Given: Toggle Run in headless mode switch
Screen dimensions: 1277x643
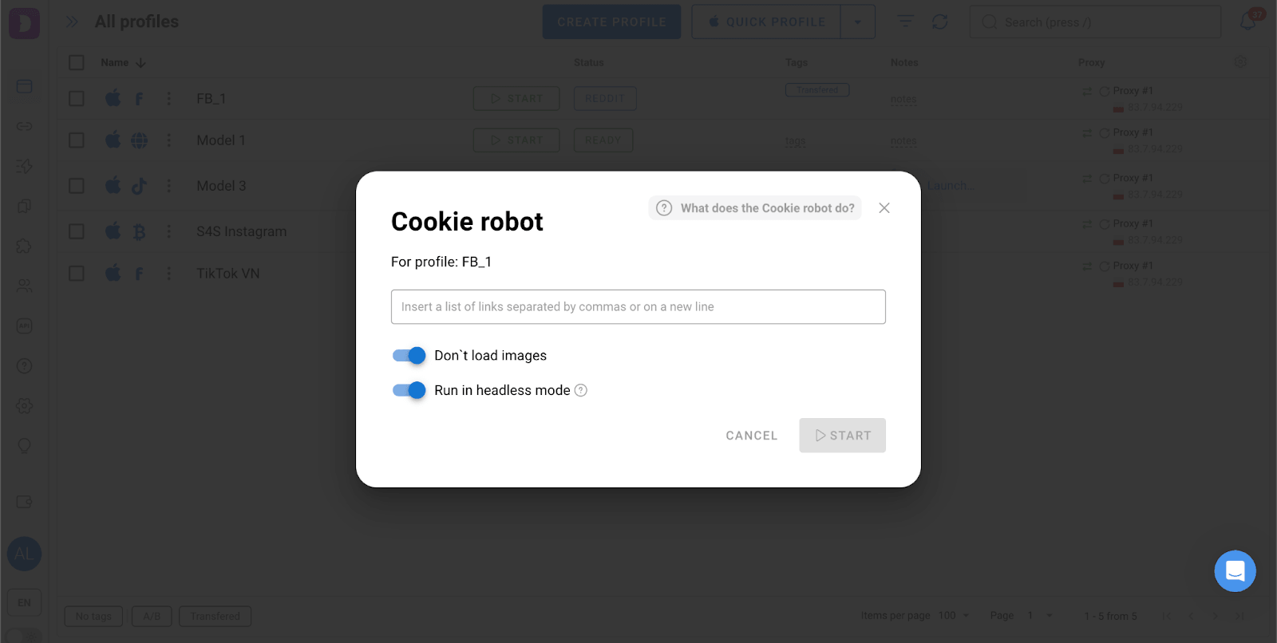Looking at the screenshot, I should 409,390.
